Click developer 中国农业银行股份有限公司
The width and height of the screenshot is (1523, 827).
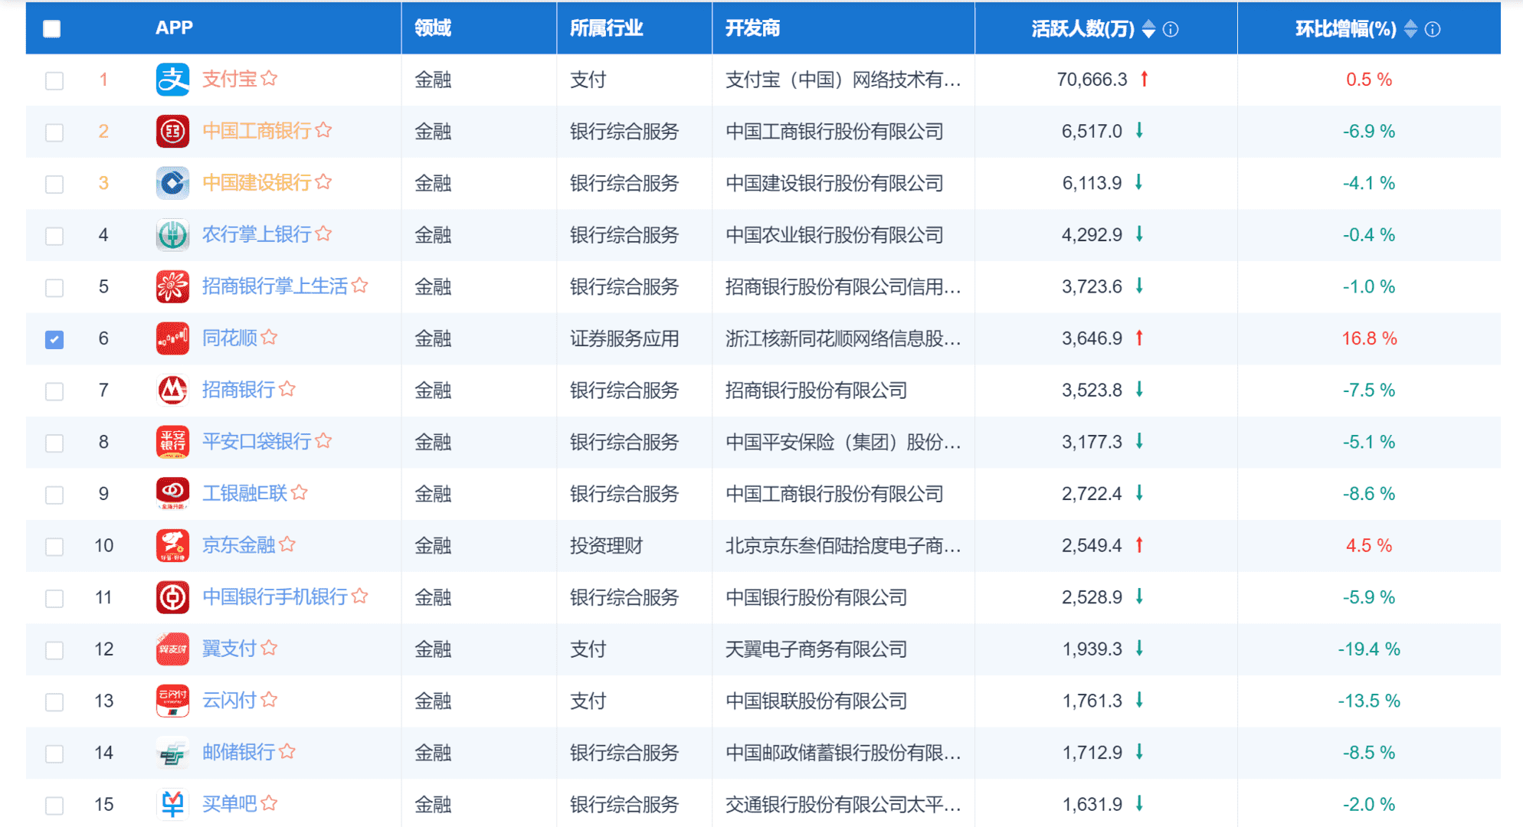(834, 235)
